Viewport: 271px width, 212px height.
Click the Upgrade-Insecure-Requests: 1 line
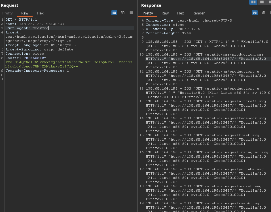[37, 71]
